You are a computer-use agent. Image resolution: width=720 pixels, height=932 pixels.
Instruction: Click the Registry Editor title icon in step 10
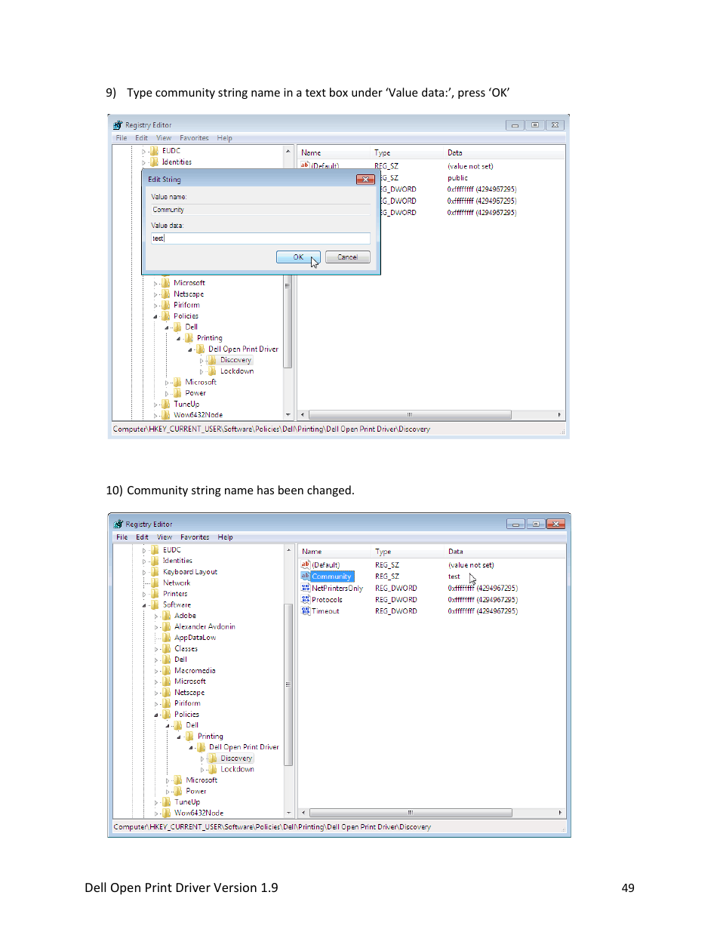coord(118,524)
